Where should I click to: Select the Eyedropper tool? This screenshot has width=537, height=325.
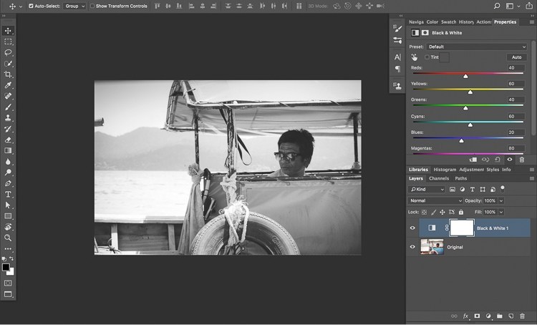pyautogui.click(x=8, y=85)
